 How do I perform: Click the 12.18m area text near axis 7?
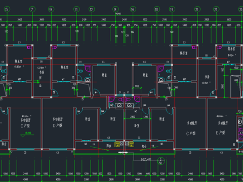41,68
